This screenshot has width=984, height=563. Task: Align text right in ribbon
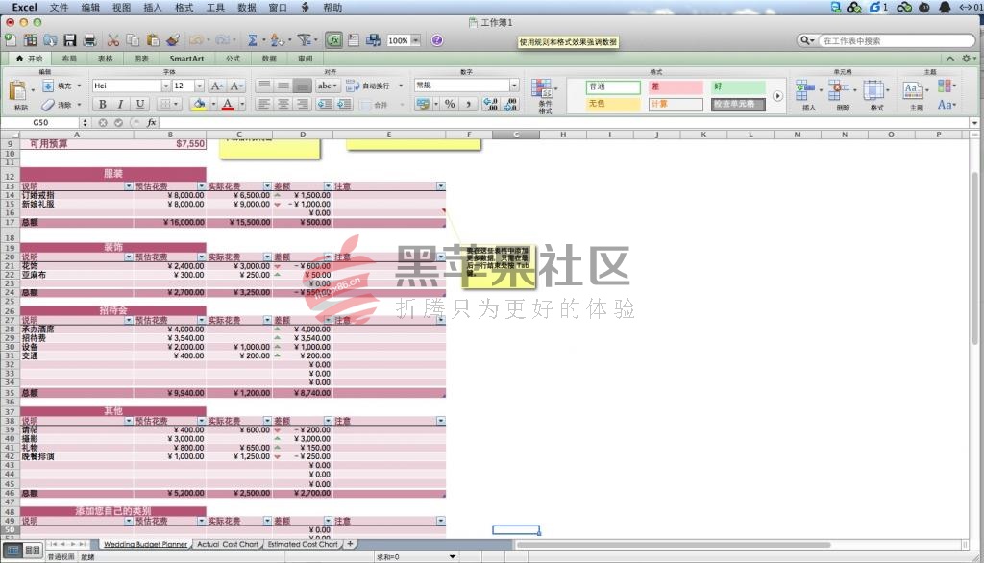click(x=303, y=104)
